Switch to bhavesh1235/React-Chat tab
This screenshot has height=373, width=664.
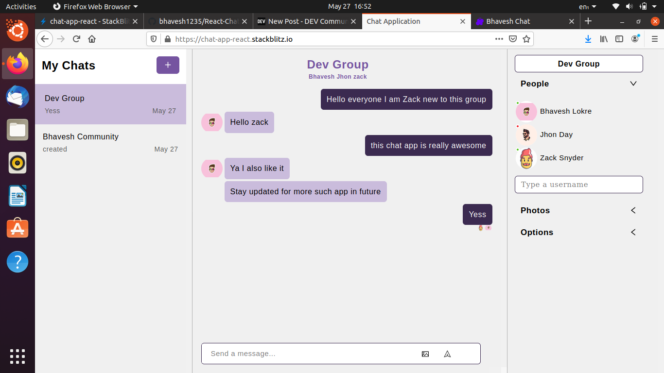(198, 21)
